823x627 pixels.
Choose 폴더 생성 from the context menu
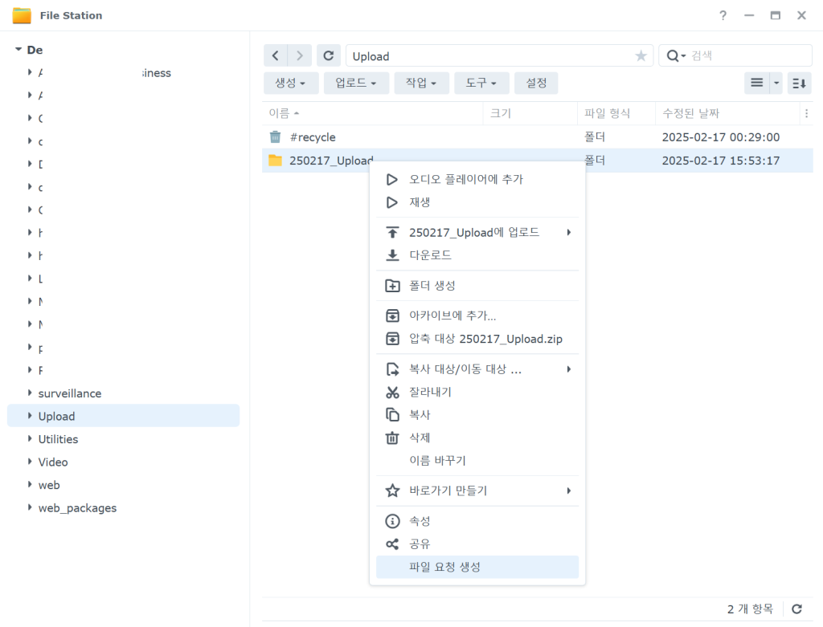click(477, 286)
